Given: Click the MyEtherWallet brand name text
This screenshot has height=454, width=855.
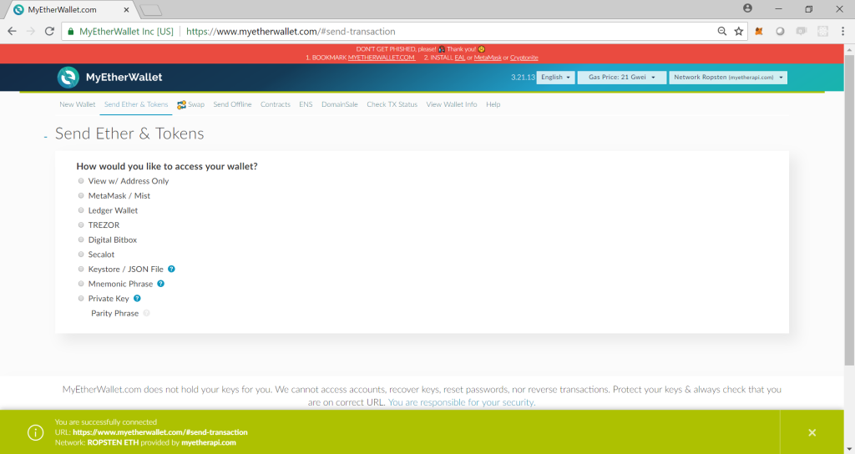Looking at the screenshot, I should coord(124,78).
